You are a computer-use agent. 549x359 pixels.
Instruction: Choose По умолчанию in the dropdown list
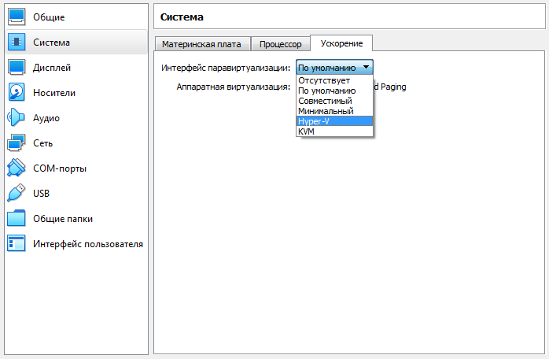pyautogui.click(x=335, y=91)
